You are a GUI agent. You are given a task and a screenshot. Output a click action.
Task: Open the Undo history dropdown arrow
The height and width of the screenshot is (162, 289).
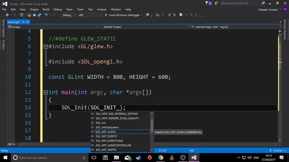coord(50,15)
